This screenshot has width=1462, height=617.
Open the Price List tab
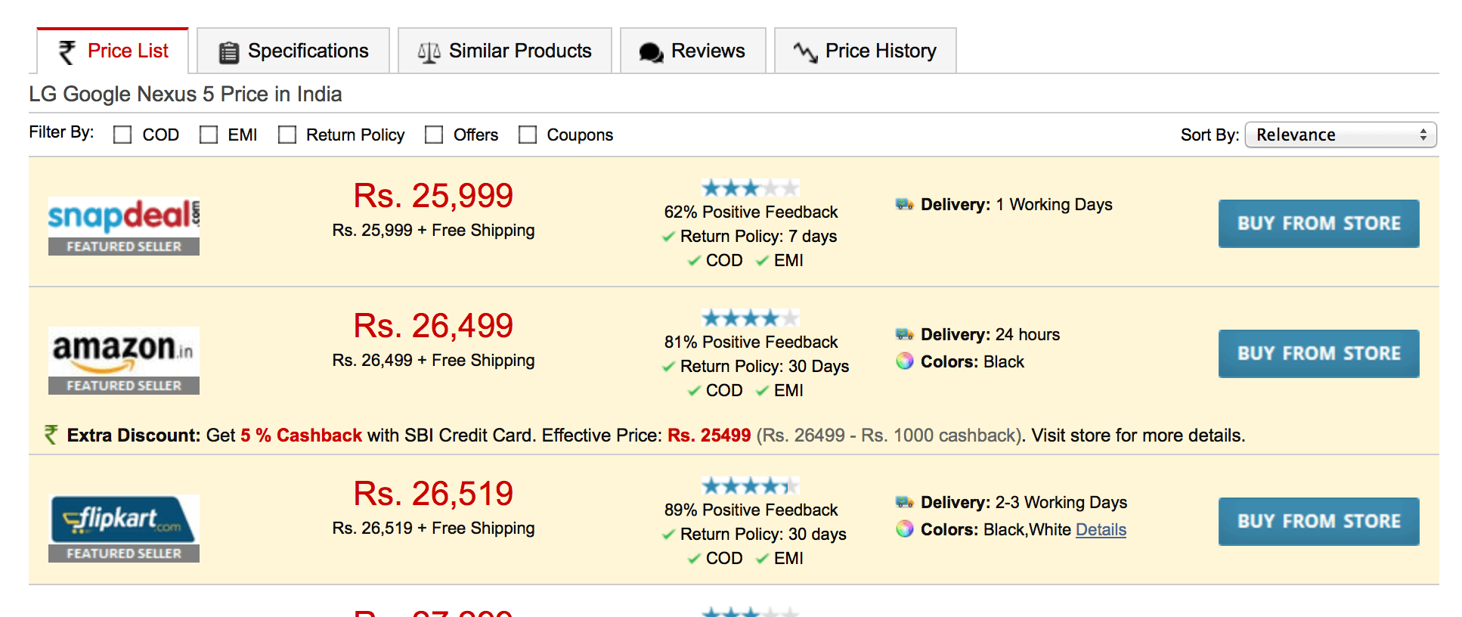pyautogui.click(x=113, y=51)
